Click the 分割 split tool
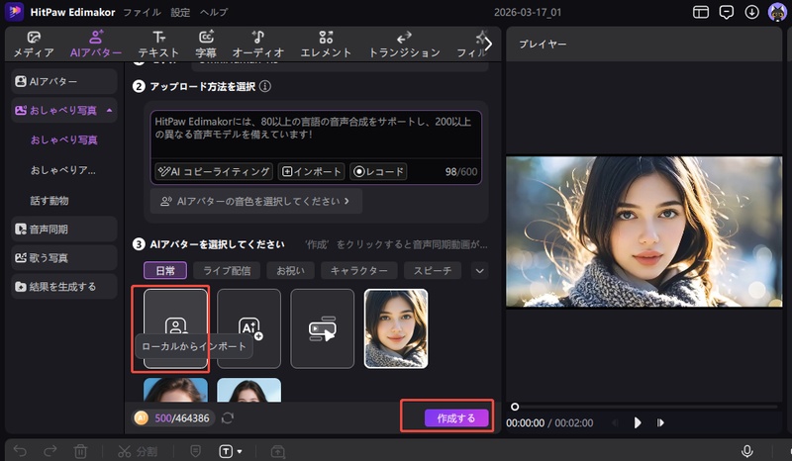The image size is (792, 461). [138, 451]
